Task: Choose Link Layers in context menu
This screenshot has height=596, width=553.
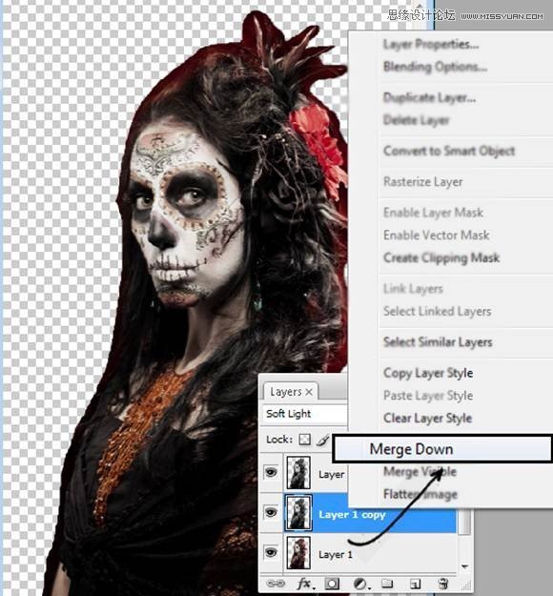Action: coord(413,289)
